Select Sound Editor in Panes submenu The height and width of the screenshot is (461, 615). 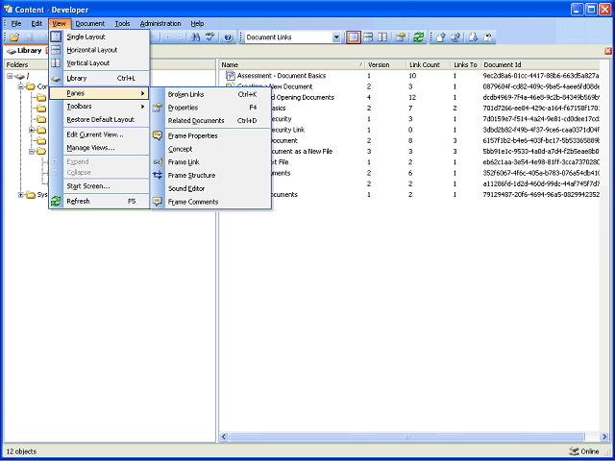(211, 188)
